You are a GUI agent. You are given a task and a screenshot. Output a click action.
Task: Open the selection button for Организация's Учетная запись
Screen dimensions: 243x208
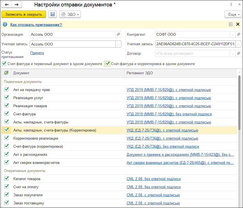click(118, 44)
